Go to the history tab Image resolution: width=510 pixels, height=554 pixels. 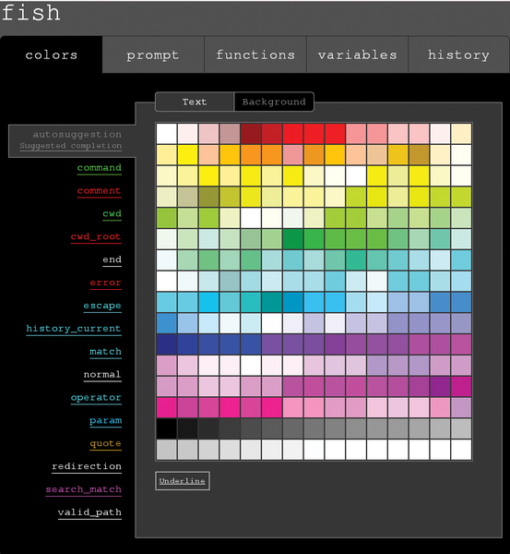tap(458, 54)
